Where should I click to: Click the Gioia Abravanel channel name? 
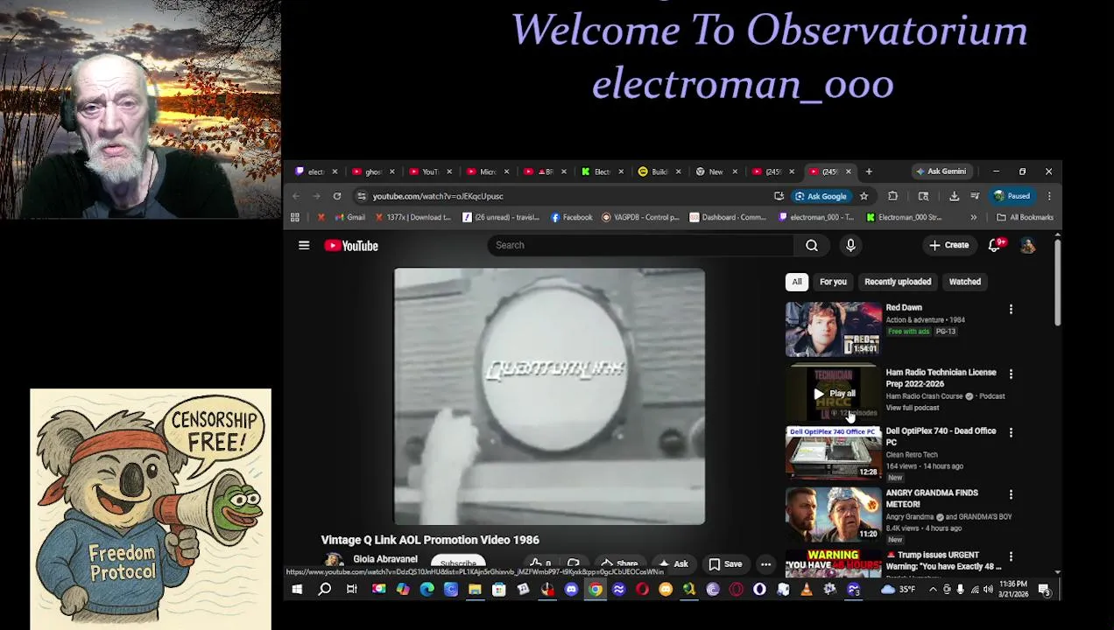click(x=385, y=559)
